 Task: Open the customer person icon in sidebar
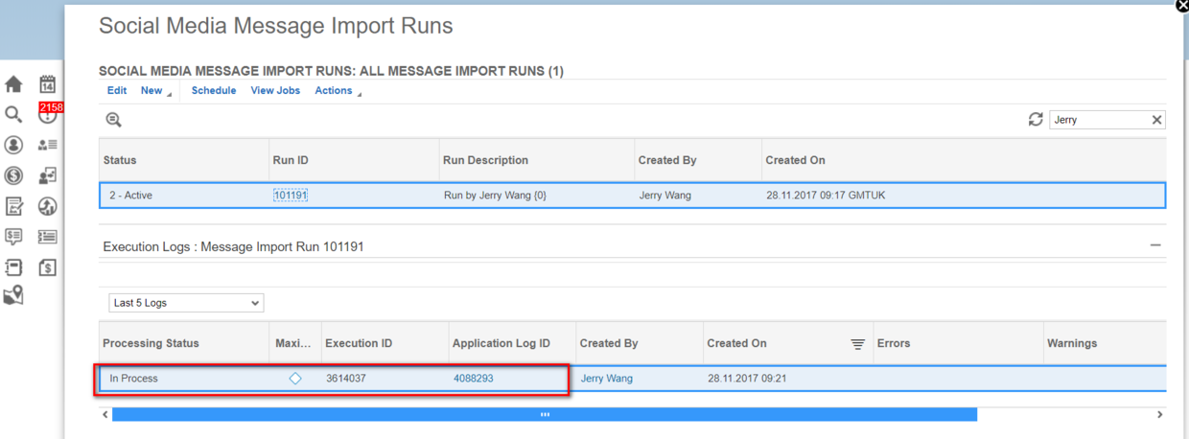pyautogui.click(x=13, y=145)
